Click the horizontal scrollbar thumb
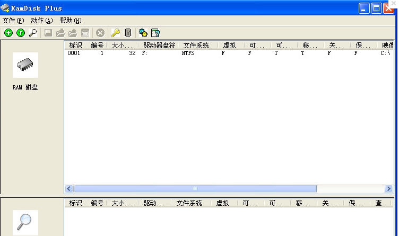The image size is (399, 236). point(195,188)
